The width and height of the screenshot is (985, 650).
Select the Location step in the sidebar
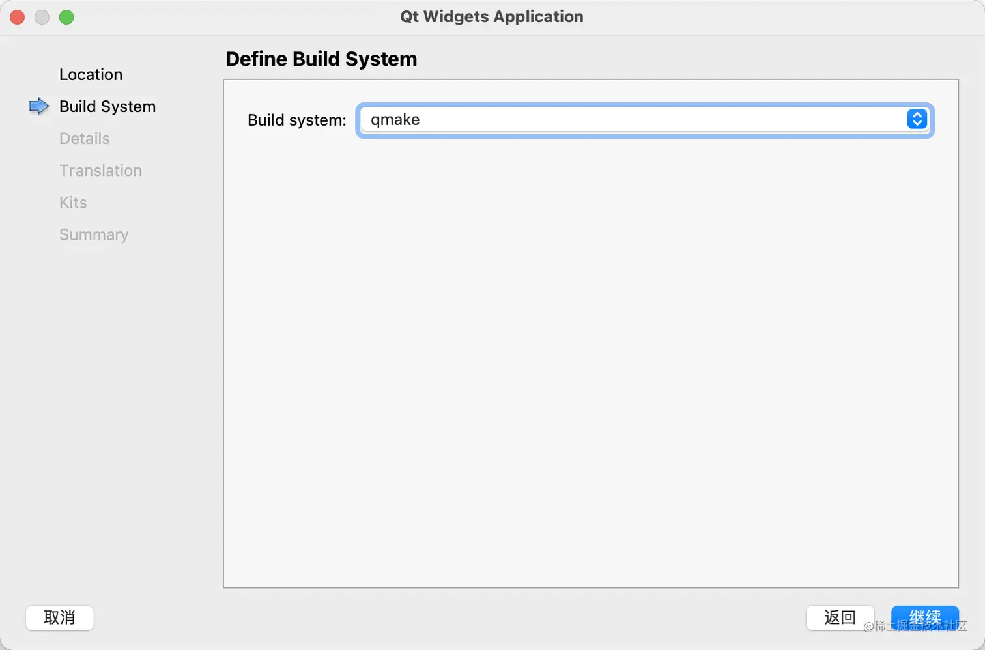tap(91, 75)
